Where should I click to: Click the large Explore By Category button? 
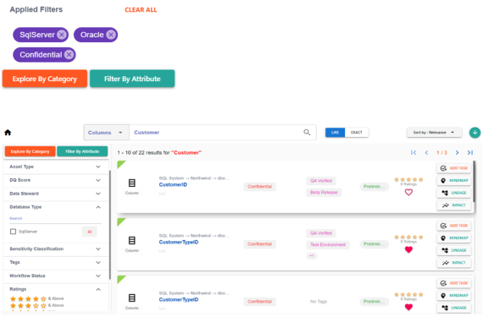45,79
